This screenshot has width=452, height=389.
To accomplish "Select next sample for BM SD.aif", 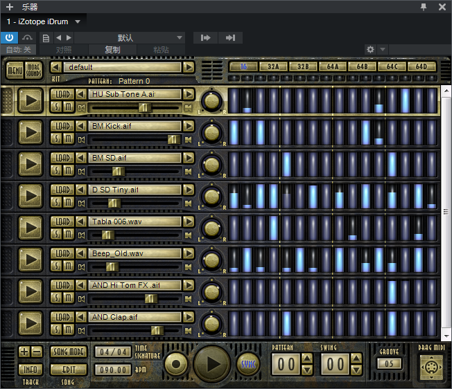I will 189,158.
